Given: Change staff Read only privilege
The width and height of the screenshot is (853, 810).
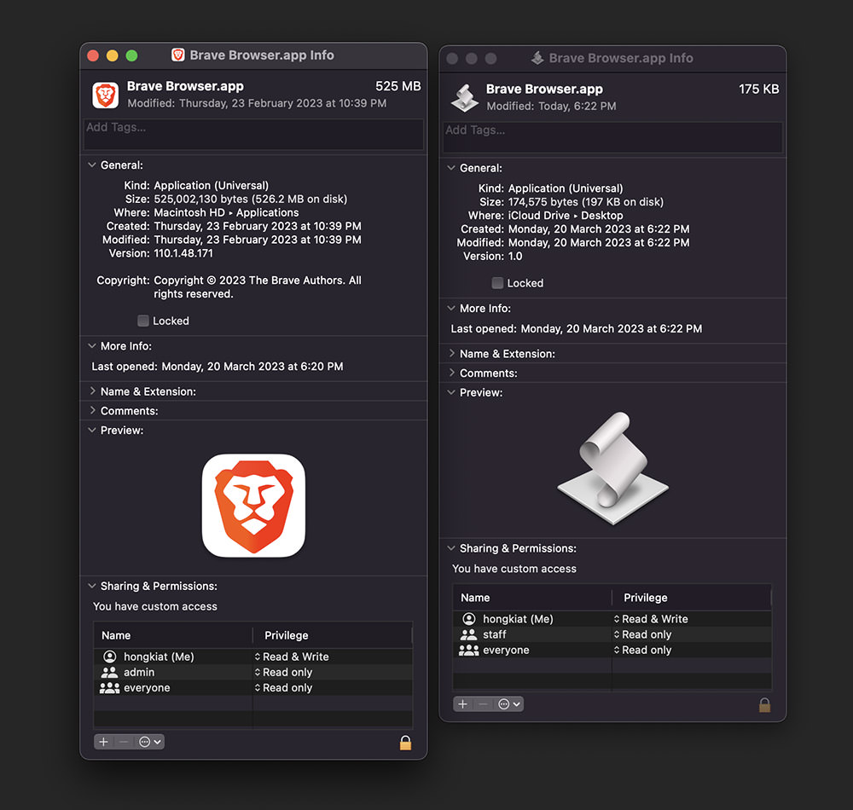Looking at the screenshot, I should pos(642,634).
